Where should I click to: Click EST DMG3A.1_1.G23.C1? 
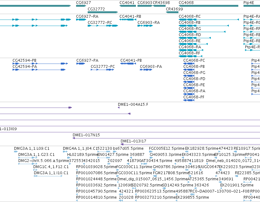(x=28, y=158)
